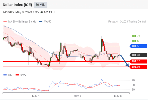Image resolution: width=148 pixels, height=100 pixels.
Task: Select the black 101.31 current price tag
Action: click(x=138, y=55)
